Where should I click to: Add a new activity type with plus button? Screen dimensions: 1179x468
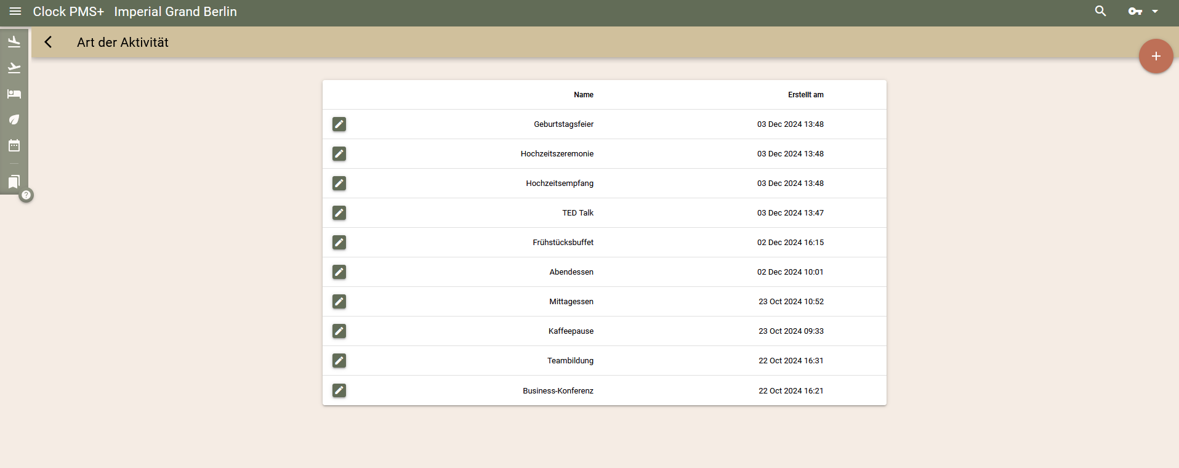[x=1156, y=56]
